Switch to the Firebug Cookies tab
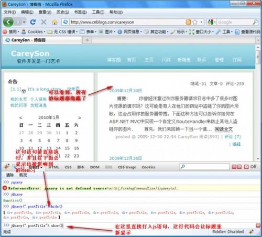 [148, 167]
